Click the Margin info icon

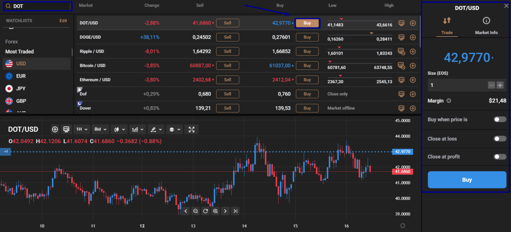pos(449,101)
